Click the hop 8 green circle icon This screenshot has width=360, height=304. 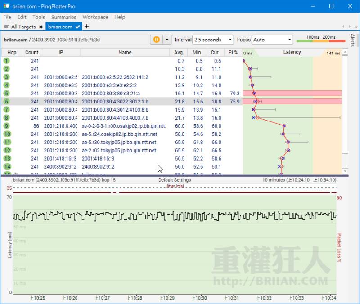[6, 118]
